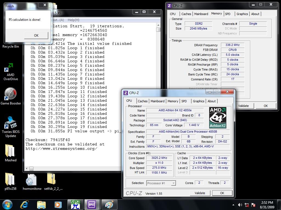This screenshot has width=281, height=210.
Task: Open the p95v258 folder
Action: pyautogui.click(x=10, y=181)
